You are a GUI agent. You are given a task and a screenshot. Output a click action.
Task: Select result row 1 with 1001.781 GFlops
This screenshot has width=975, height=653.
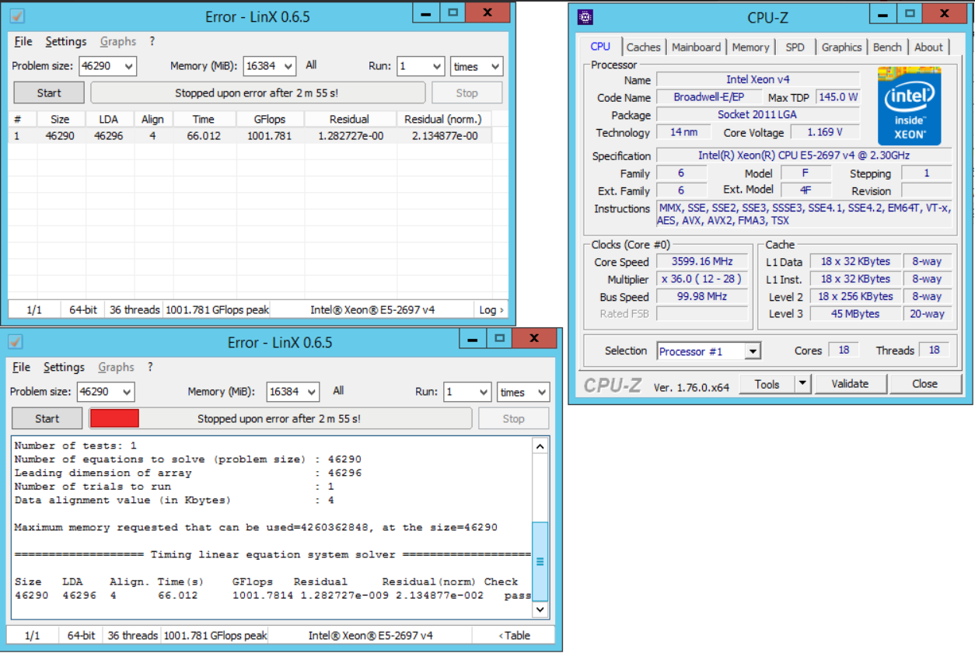(251, 135)
